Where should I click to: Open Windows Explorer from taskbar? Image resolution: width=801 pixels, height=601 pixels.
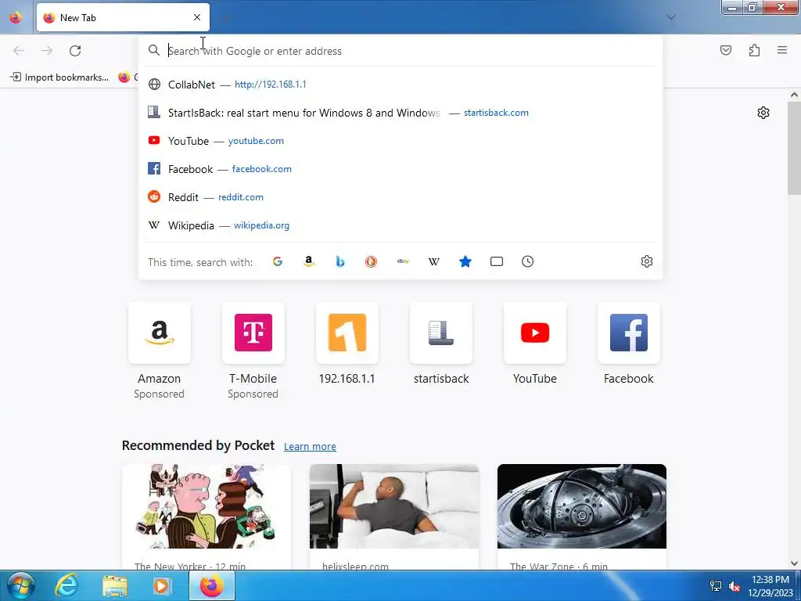point(115,585)
